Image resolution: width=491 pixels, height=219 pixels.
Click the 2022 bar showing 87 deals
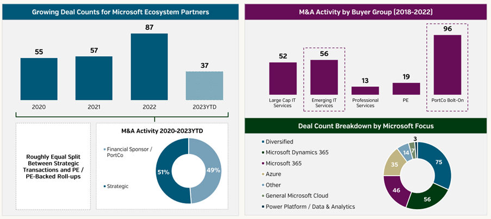(149, 67)
